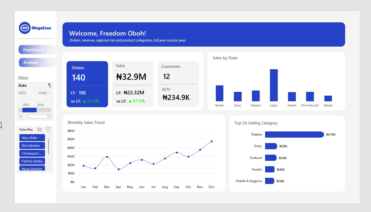Select the 2024 period in the Date timeline
Image resolution: width=371 pixels, height=212 pixels.
44,110
